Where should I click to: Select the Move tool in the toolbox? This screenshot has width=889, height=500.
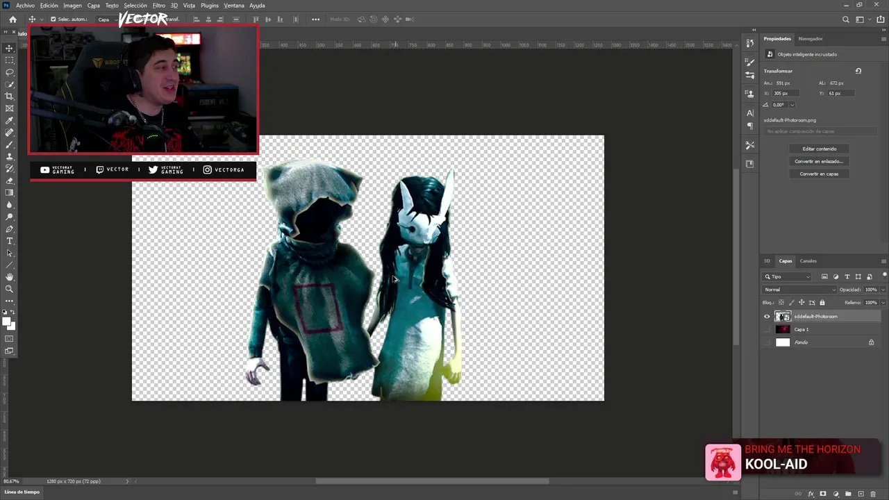9,48
